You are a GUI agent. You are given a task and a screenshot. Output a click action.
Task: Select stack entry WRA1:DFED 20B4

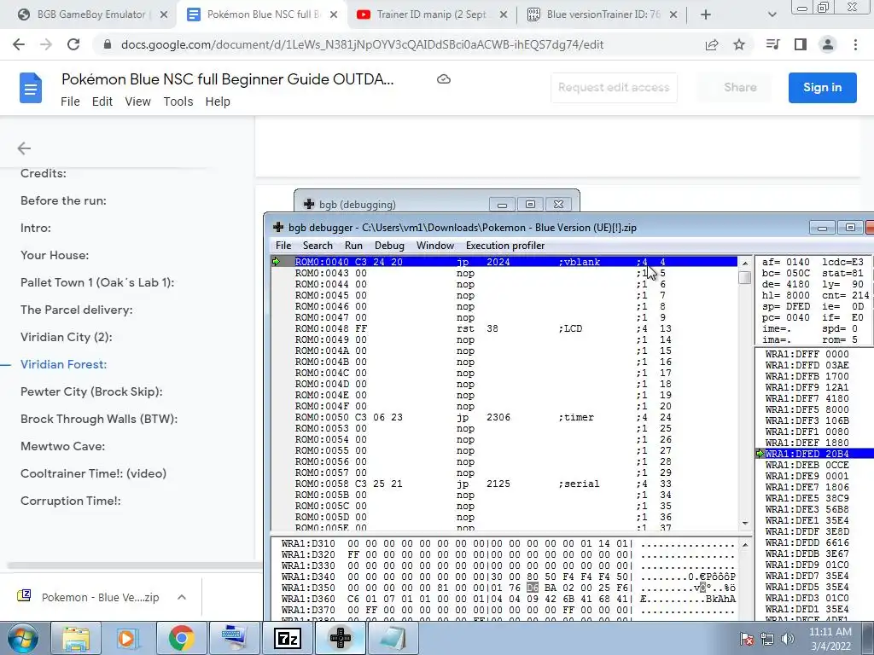pos(815,454)
